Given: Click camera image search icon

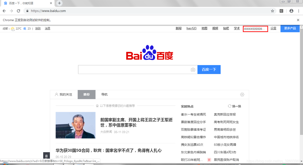Looking at the screenshot, I should tap(193, 70).
